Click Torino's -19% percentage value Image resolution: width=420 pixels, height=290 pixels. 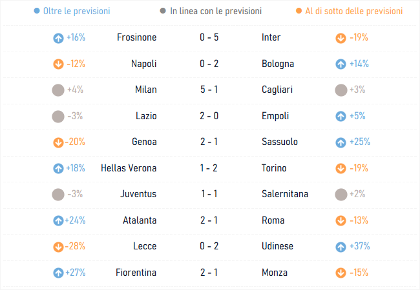[x=359, y=168]
